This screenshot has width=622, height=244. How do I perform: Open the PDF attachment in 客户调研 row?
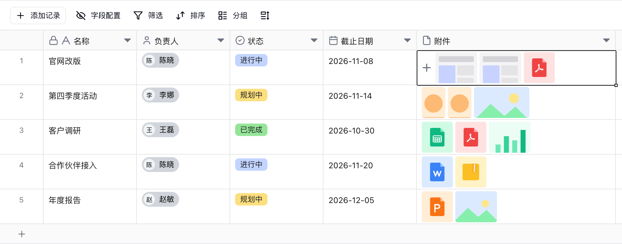tap(471, 137)
